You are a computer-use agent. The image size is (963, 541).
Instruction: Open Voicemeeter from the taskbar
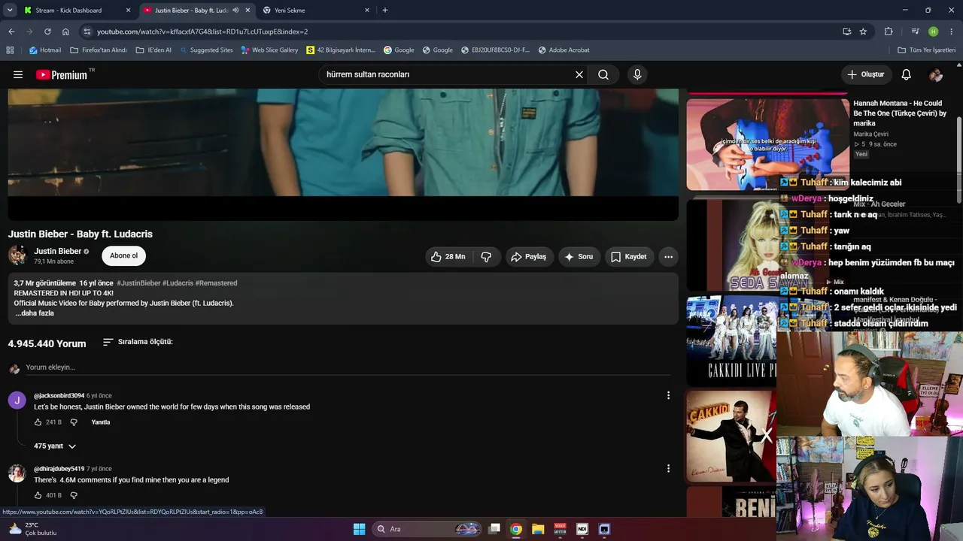coord(560,529)
